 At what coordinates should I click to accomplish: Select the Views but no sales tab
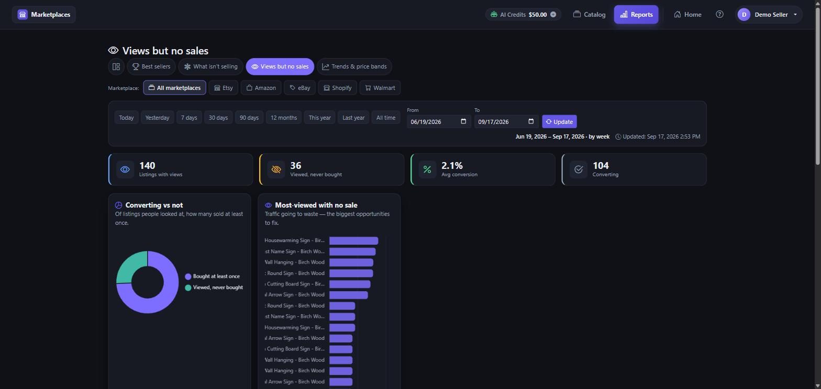point(280,66)
